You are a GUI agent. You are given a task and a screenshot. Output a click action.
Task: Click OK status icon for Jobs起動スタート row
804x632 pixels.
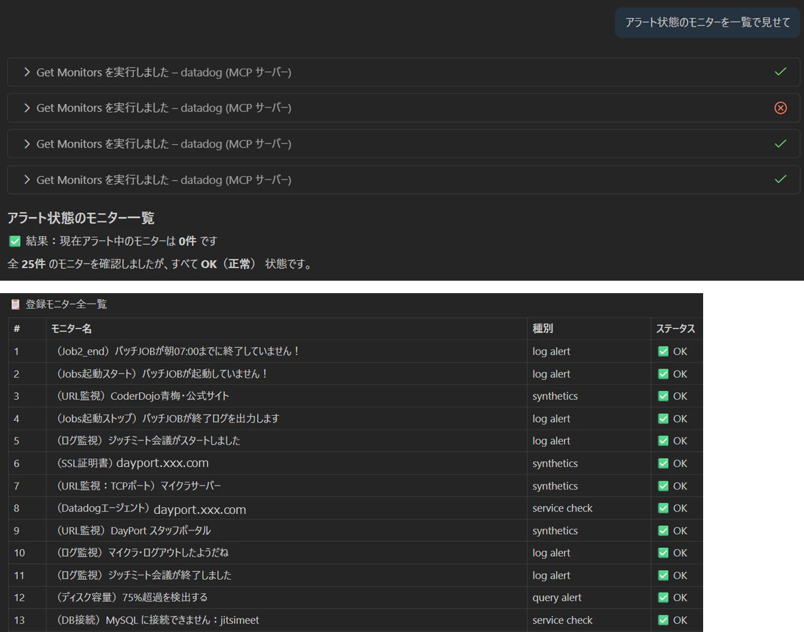(663, 374)
